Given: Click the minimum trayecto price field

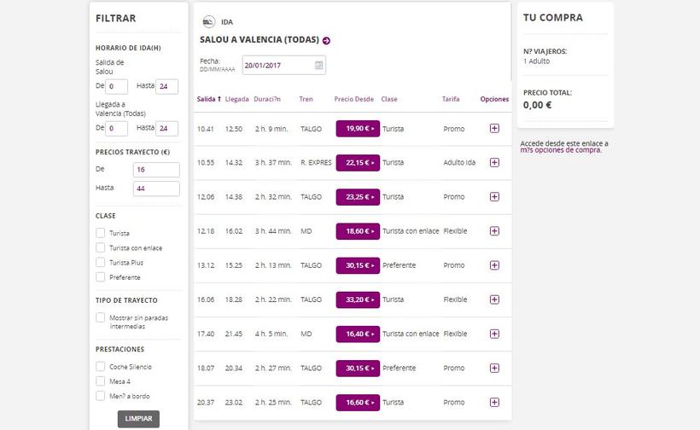Looking at the screenshot, I should coord(156,170).
